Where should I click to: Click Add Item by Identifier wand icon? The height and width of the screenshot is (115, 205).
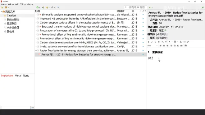[43, 7]
